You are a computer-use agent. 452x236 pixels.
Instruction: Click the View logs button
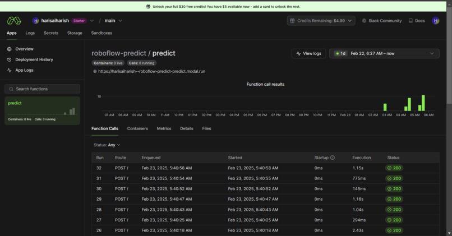click(x=309, y=53)
